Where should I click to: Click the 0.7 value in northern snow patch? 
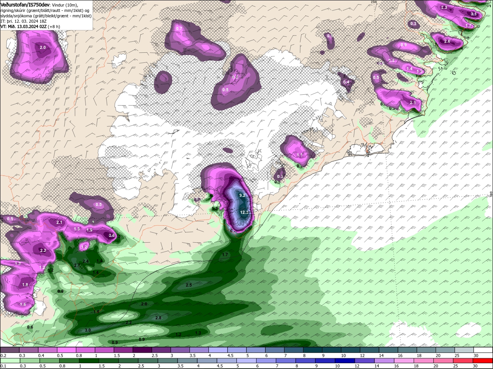coord(179,29)
